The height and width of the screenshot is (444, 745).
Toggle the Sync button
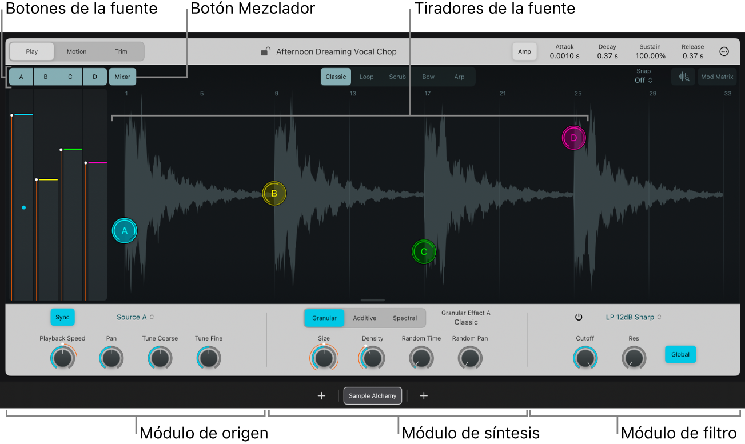(x=62, y=317)
